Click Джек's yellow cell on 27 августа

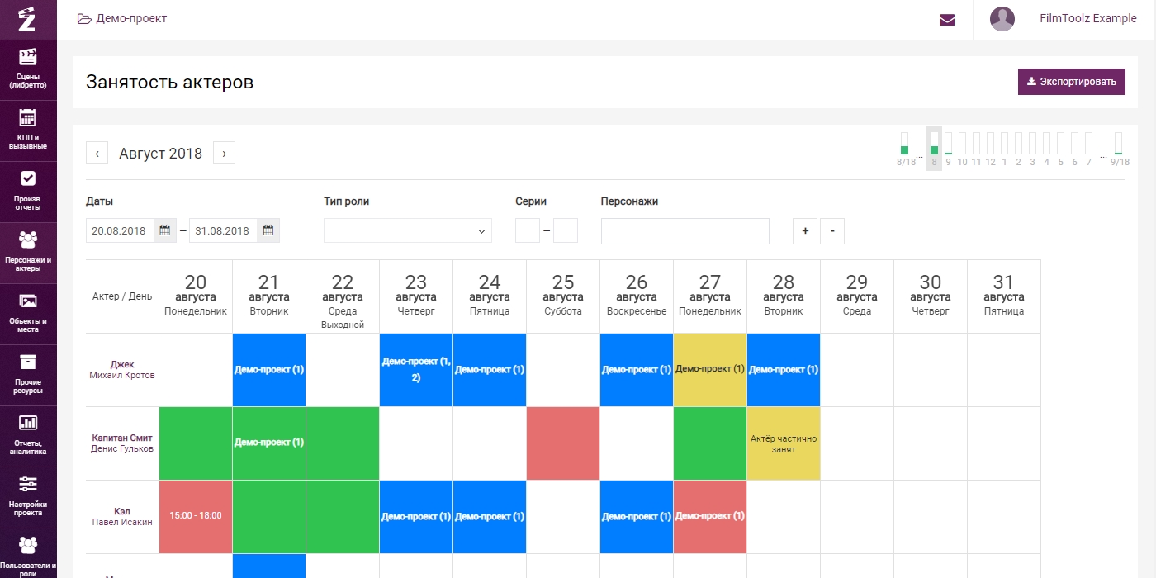(x=710, y=370)
